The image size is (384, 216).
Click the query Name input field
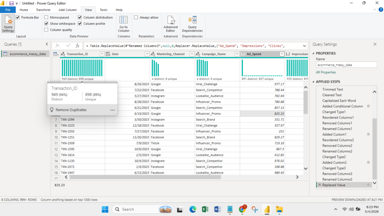tap(346, 65)
